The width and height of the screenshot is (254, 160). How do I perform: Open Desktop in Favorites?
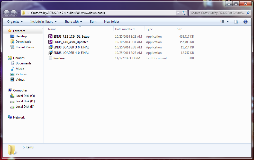click(x=21, y=36)
